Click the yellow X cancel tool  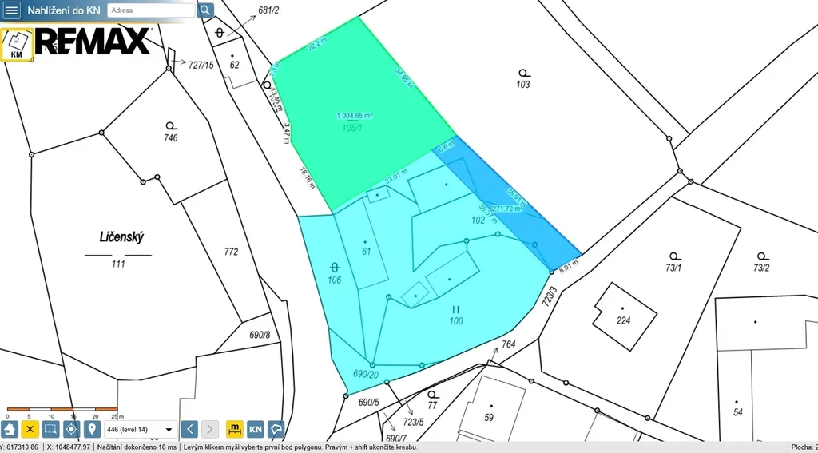coord(30,429)
